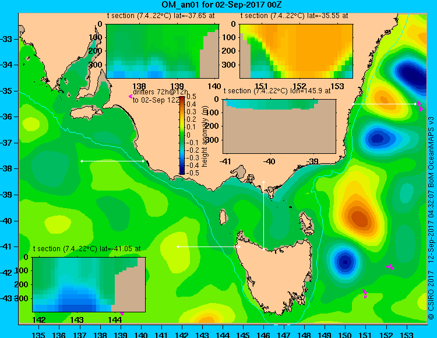Click the -36 latitude axis label
Image resolution: width=437 pixels, height=338 pixels.
6,117
